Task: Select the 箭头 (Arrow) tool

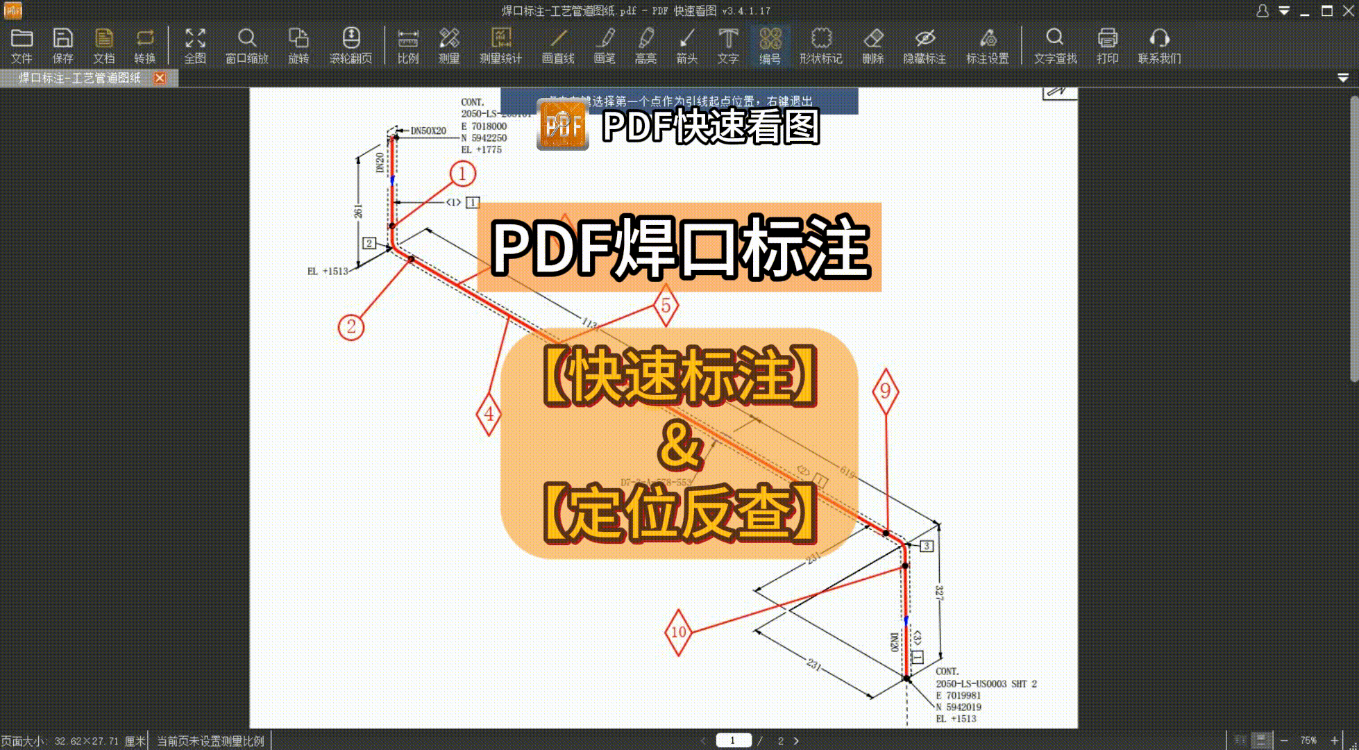Action: click(686, 46)
